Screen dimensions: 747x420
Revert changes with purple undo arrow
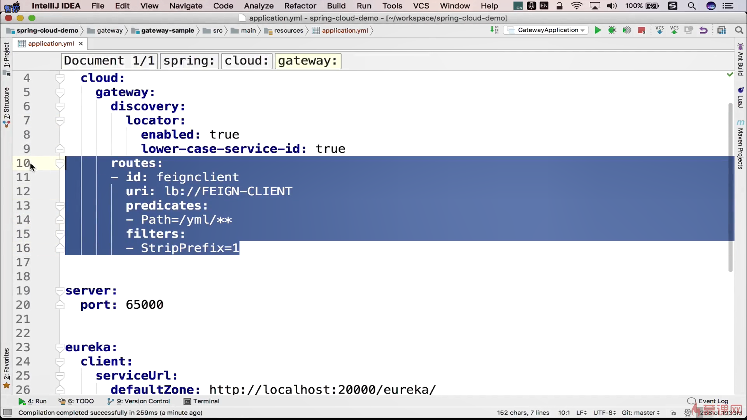click(x=703, y=30)
